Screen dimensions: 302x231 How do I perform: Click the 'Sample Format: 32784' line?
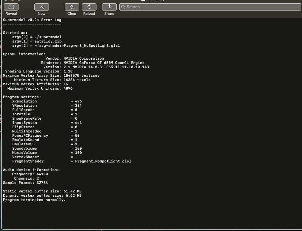tap(25, 183)
